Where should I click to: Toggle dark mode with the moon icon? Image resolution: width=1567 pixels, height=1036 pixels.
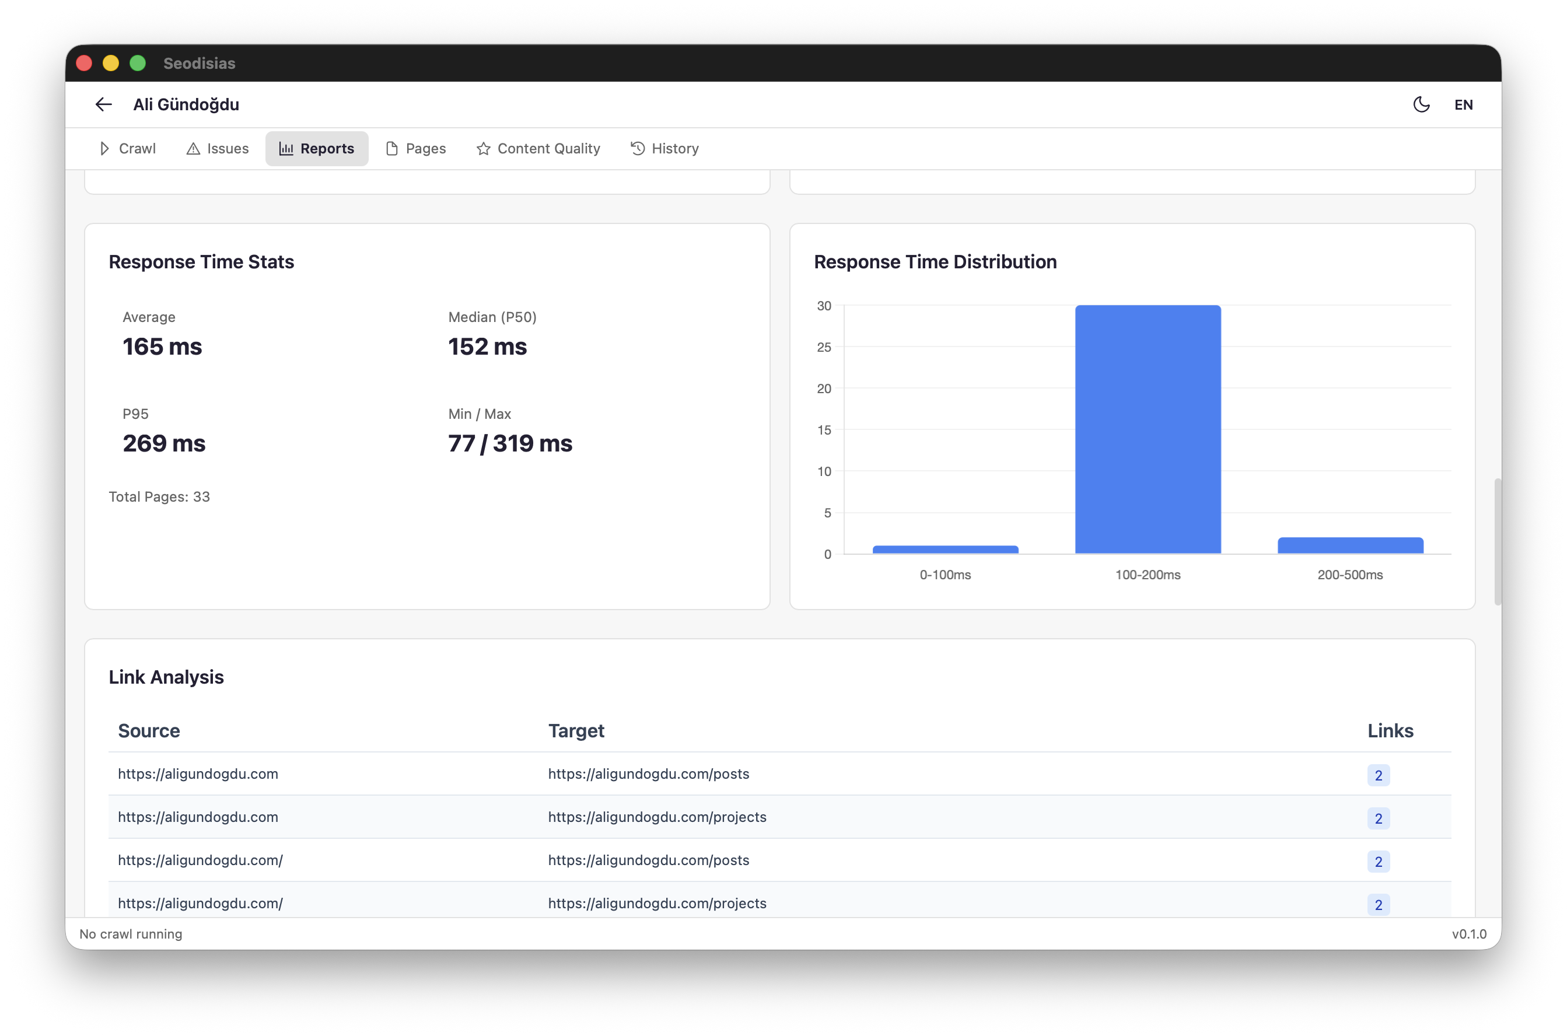click(1422, 104)
